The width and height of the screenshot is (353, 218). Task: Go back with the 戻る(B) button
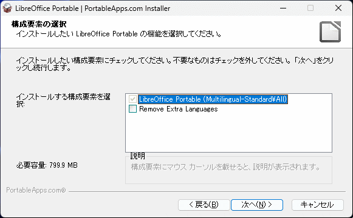coord(204,205)
